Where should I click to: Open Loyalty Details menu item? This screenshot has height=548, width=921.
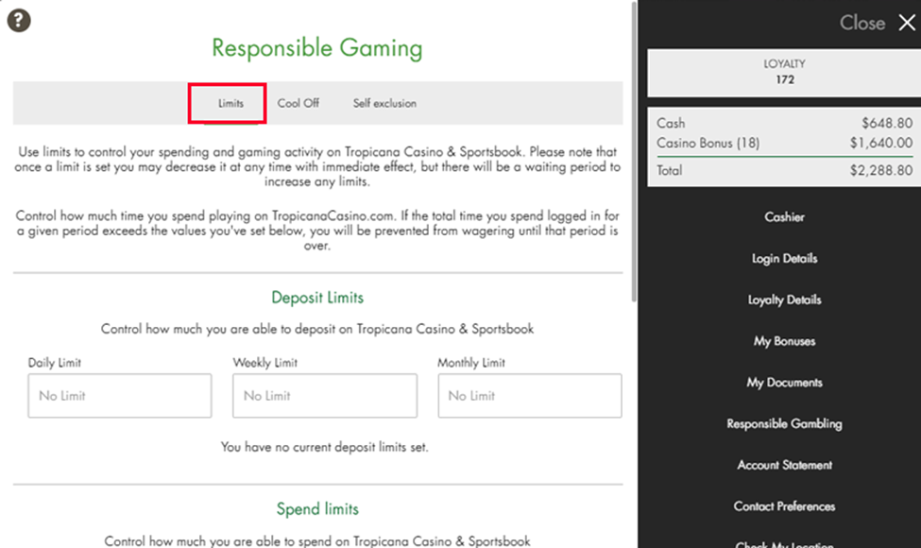(784, 300)
